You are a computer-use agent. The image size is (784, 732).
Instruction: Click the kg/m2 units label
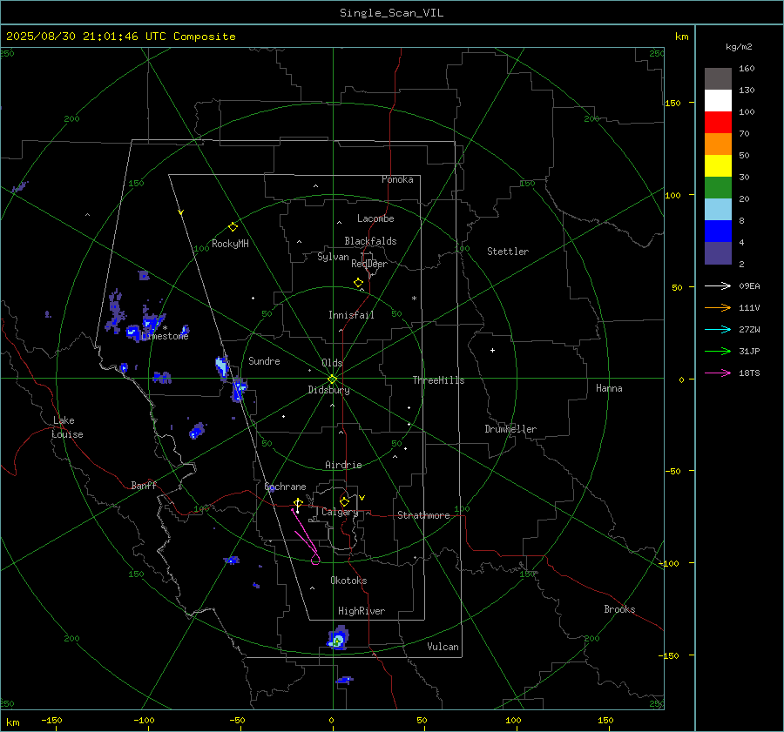point(739,47)
